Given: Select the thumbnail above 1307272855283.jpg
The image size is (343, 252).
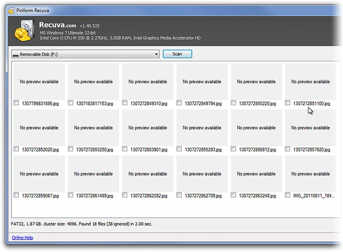Looking at the screenshot, I should 202,128.
